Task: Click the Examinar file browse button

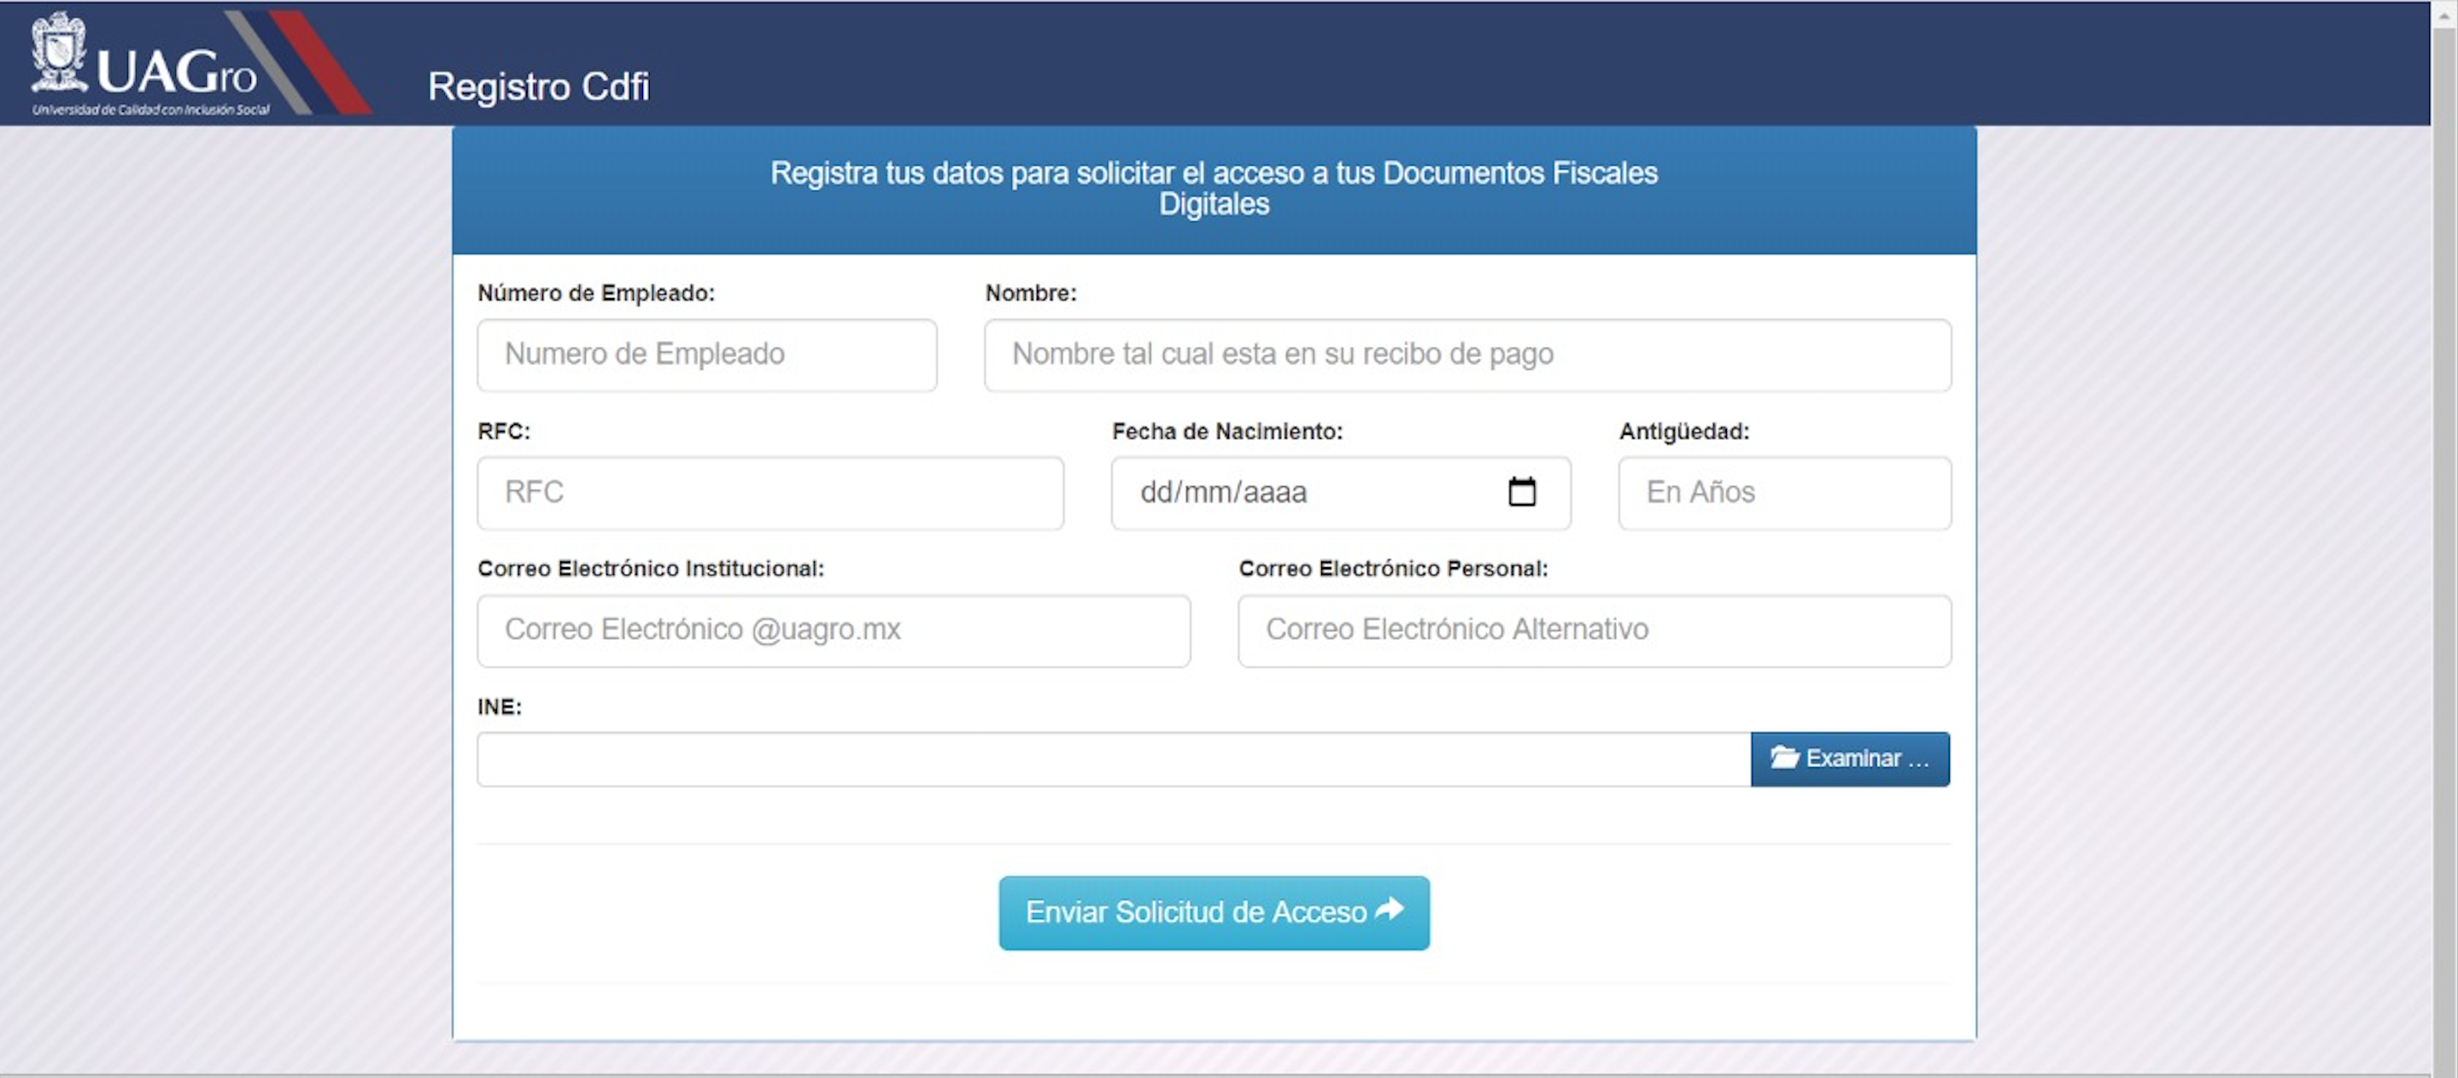Action: [1849, 759]
